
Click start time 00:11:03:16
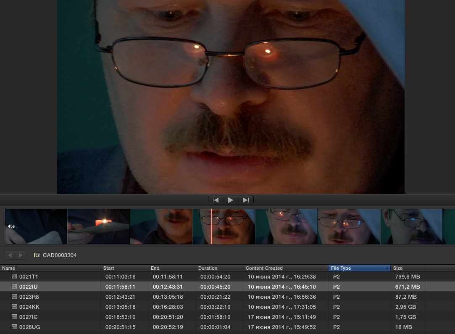coord(121,276)
